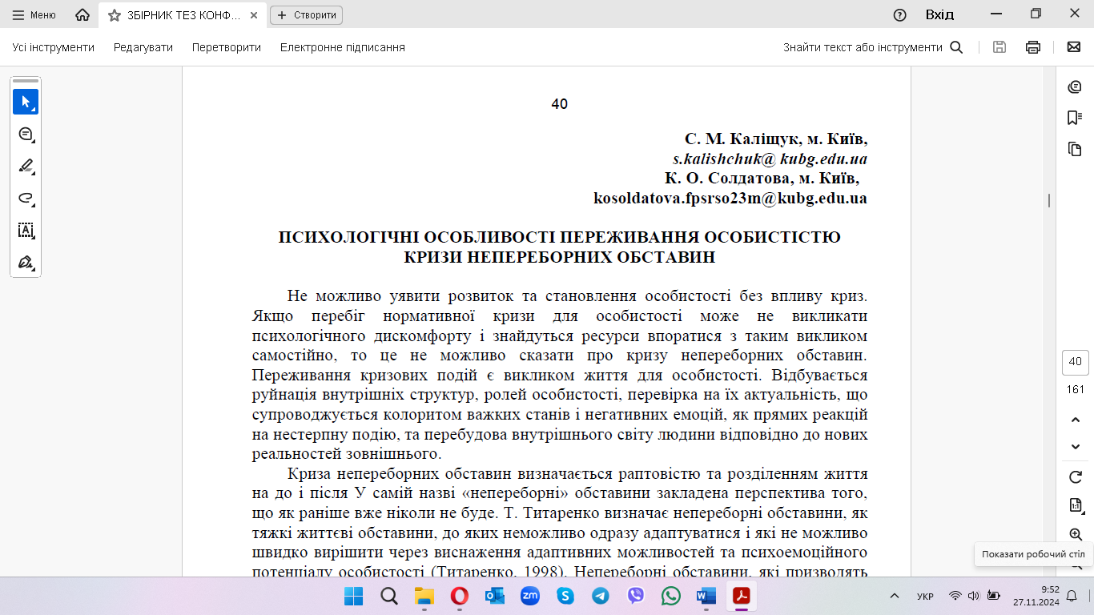This screenshot has width=1094, height=615.
Task: Print the document with printer icon
Action: pos(1033,47)
